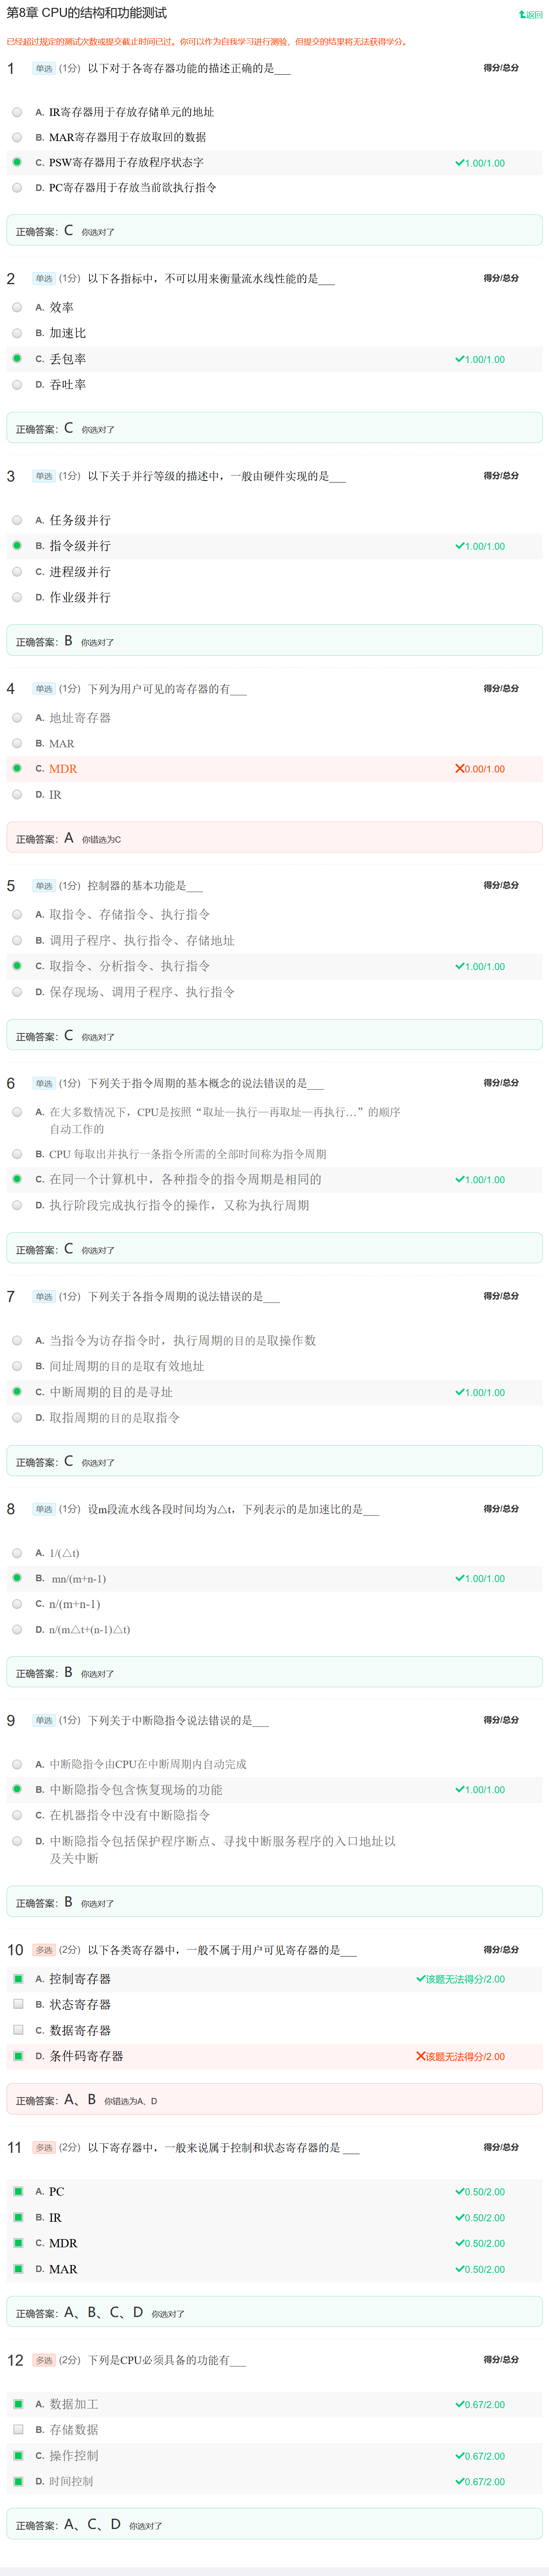Select radio '执行阶段完成执行指令的操作'
Viewport: 549px width, 2576px height.
[x=17, y=1205]
